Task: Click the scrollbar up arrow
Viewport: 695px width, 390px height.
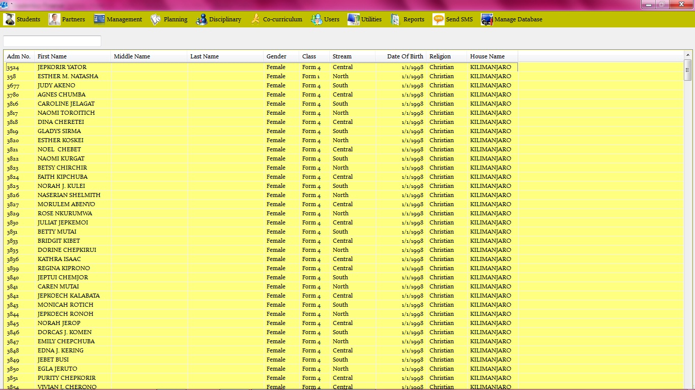Action: coord(688,55)
